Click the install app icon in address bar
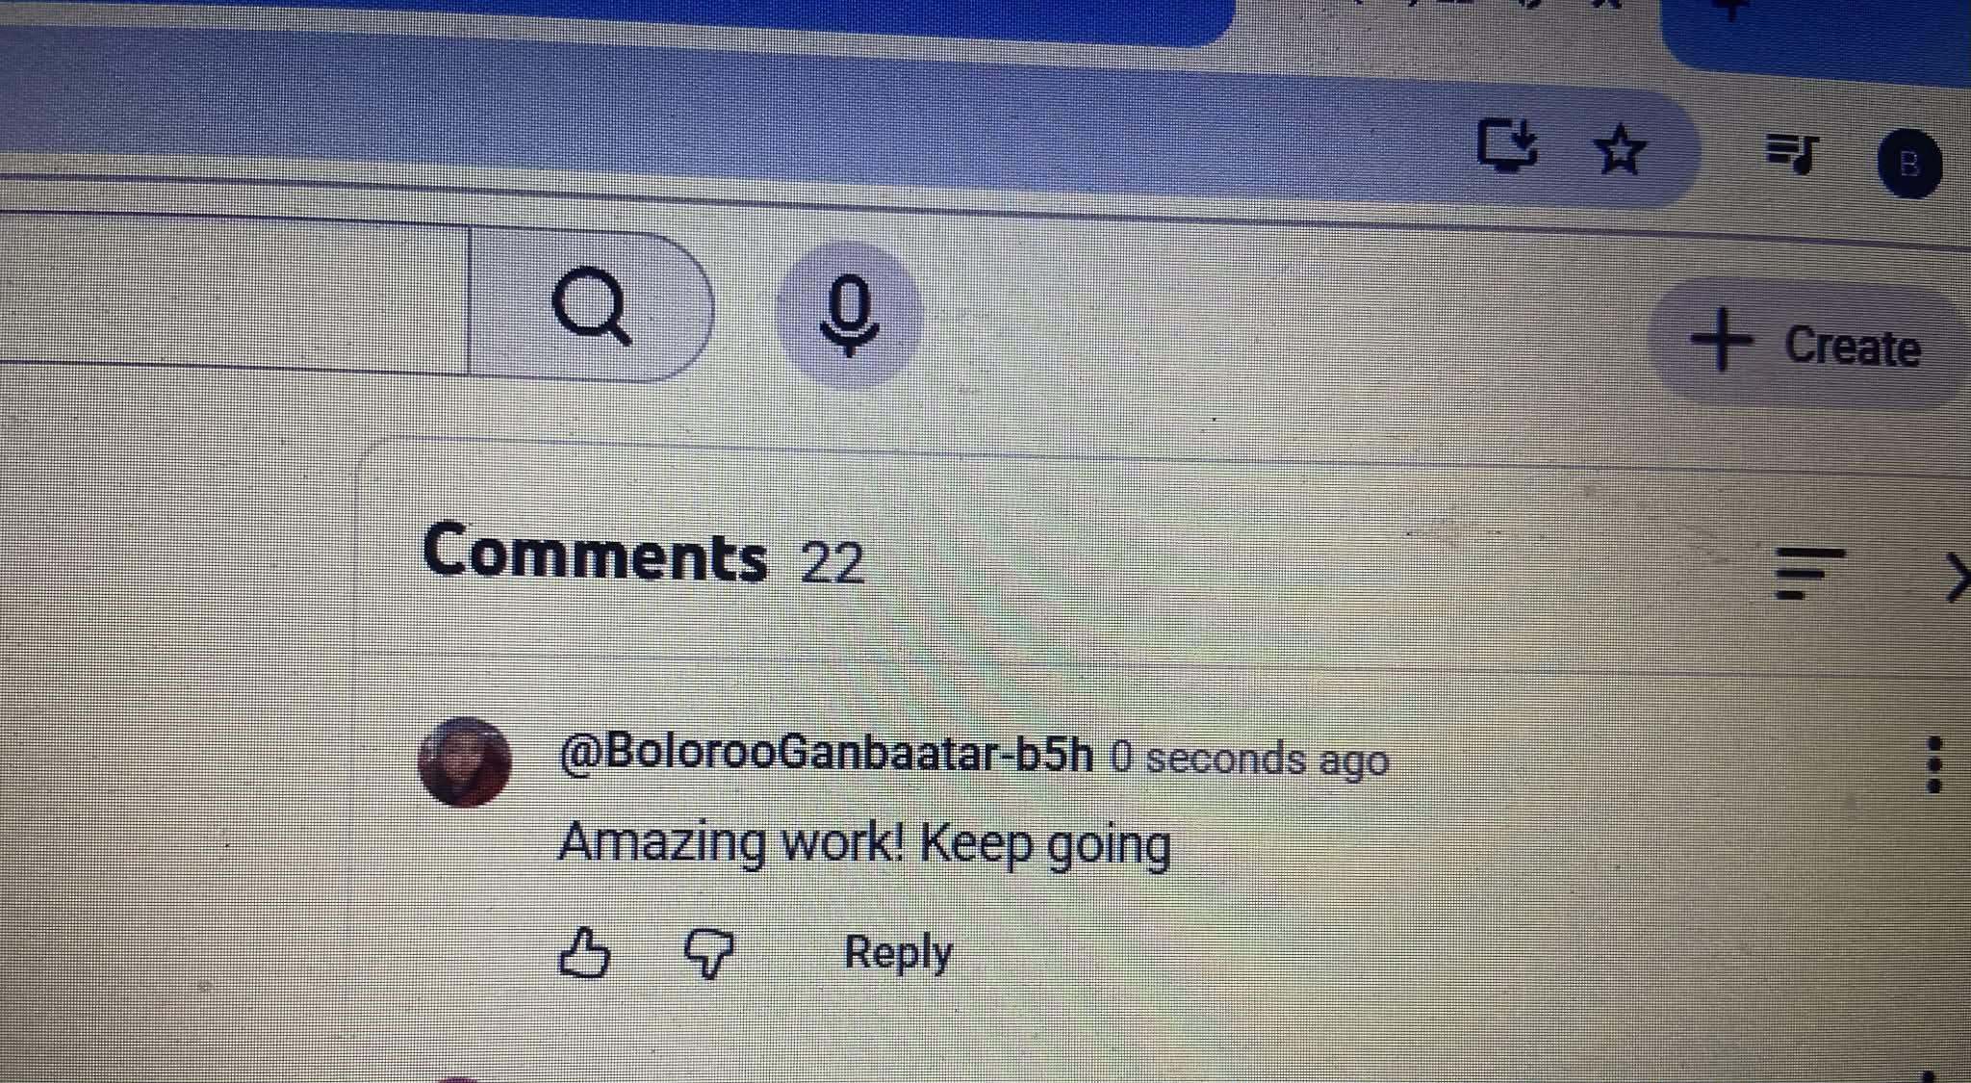Viewport: 1971px width, 1083px height. click(x=1507, y=145)
